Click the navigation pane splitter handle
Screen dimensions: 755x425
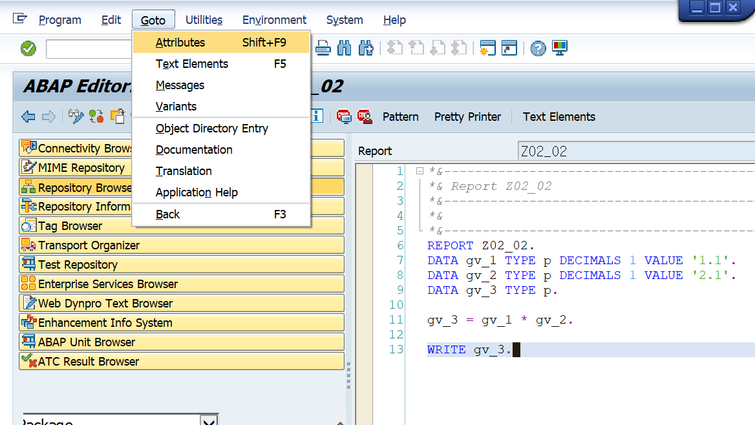[x=348, y=375]
